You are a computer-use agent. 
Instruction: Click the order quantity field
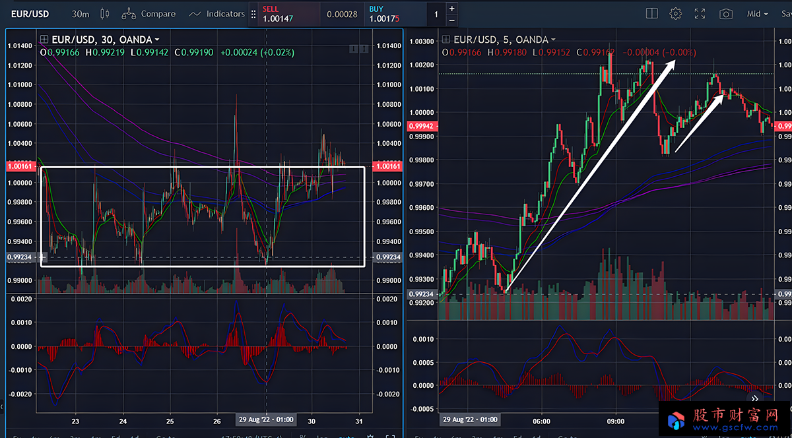click(x=436, y=14)
